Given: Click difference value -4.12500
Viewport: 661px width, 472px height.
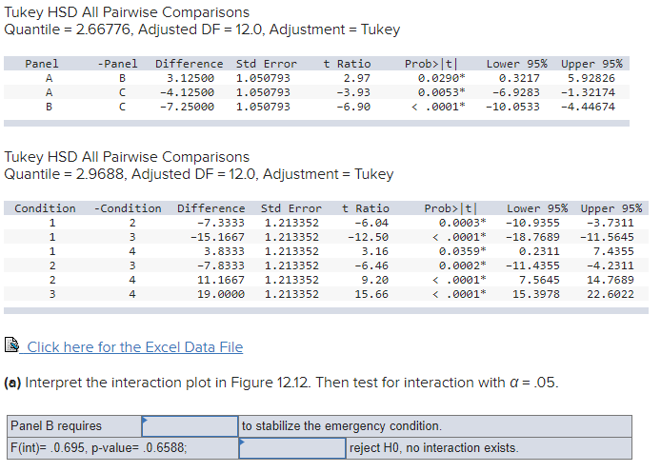Looking at the screenshot, I should 187,92.
